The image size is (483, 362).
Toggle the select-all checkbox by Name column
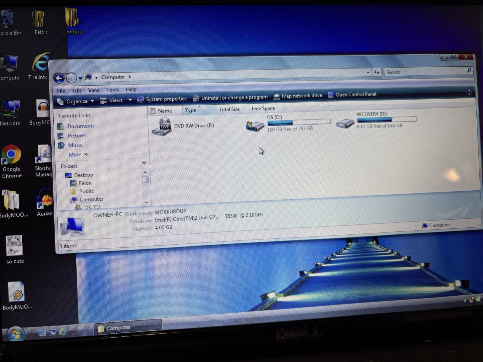coord(153,111)
